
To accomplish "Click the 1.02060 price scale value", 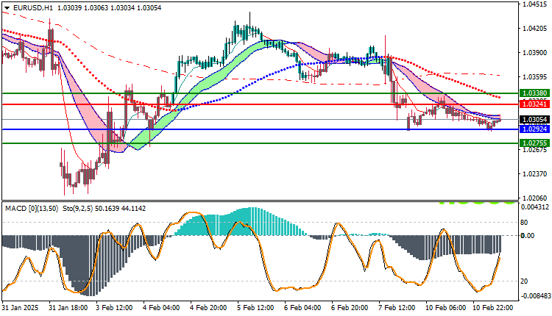I will (x=535, y=198).
